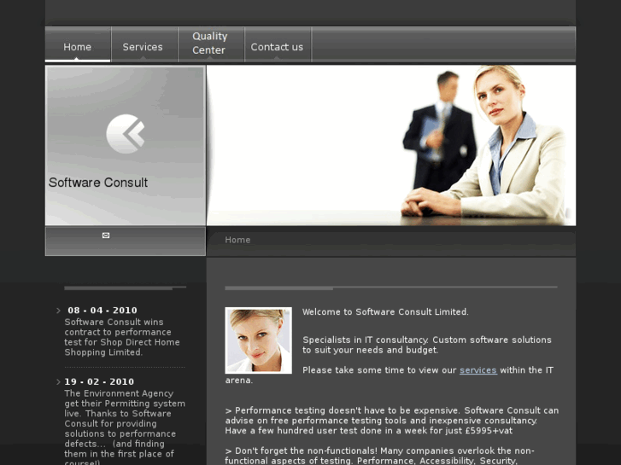This screenshot has height=465, width=621.
Task: Follow the services hyperlink in welcome text
Action: pos(478,370)
